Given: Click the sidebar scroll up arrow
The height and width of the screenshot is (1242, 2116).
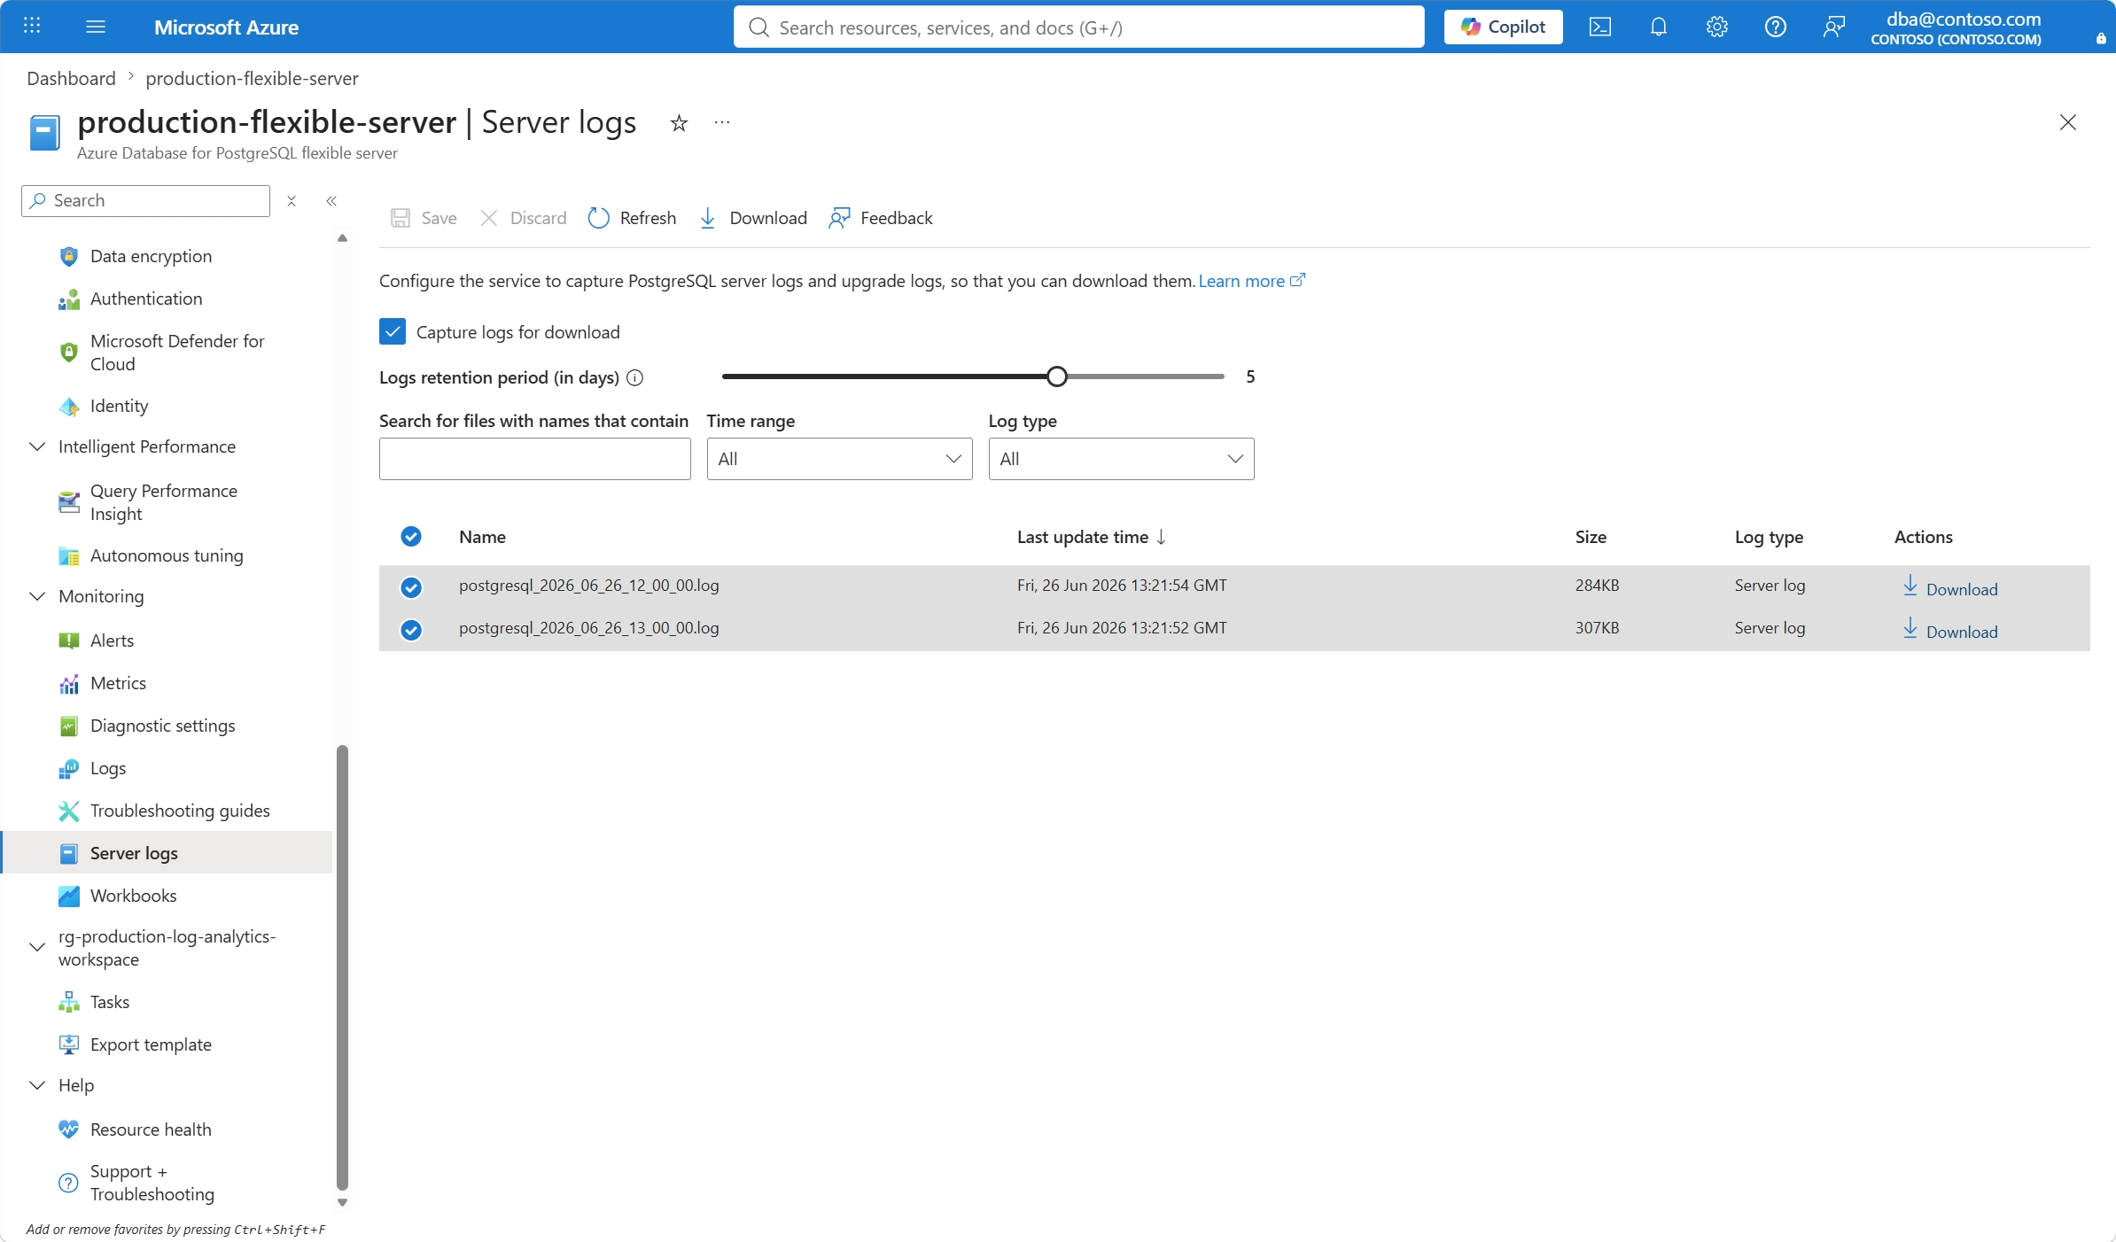Looking at the screenshot, I should (x=343, y=238).
